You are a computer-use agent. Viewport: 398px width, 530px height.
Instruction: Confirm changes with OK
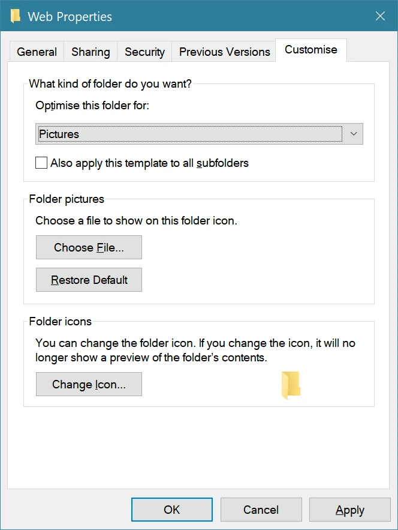[172, 509]
